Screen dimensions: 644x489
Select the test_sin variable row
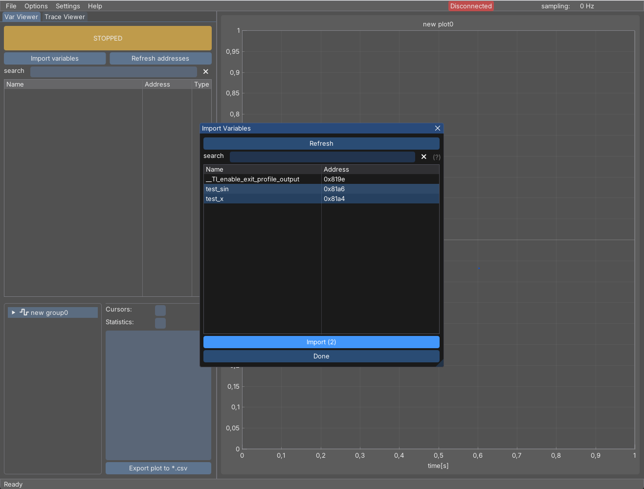pyautogui.click(x=263, y=189)
